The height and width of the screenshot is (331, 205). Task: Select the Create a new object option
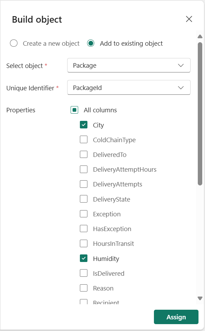click(14, 43)
